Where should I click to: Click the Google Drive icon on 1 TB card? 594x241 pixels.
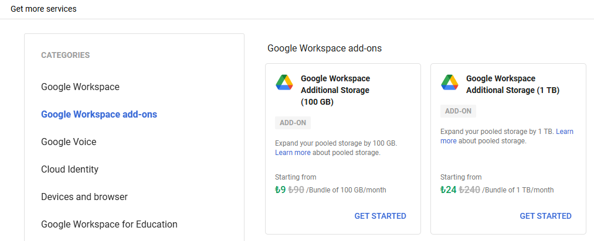tap(450, 82)
